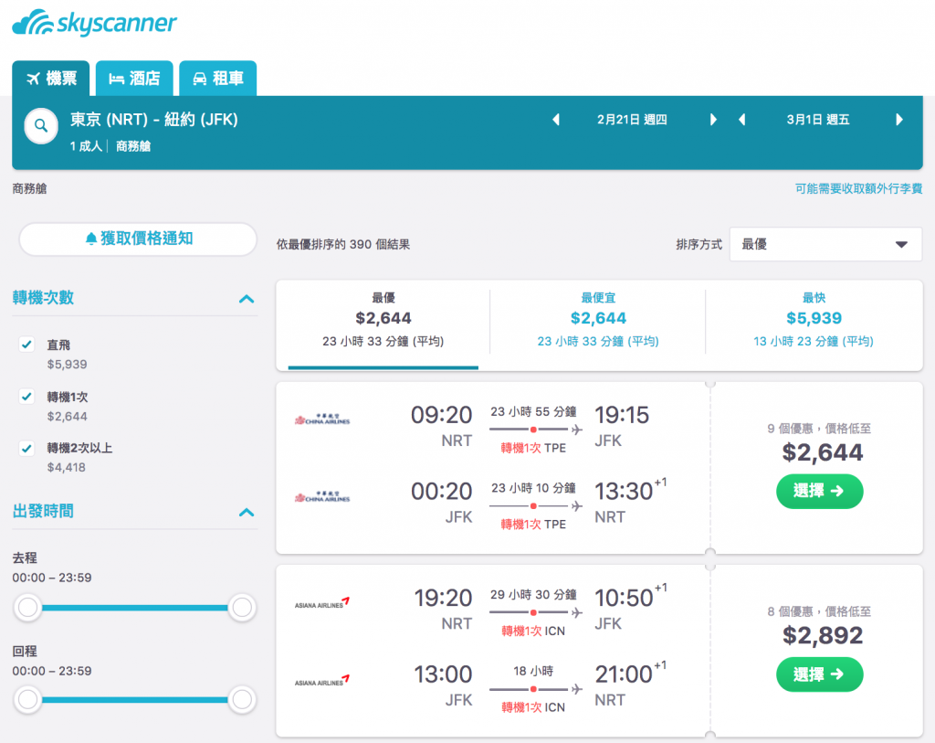Collapse the 出發時間 filter section
The image size is (935, 743).
point(247,512)
